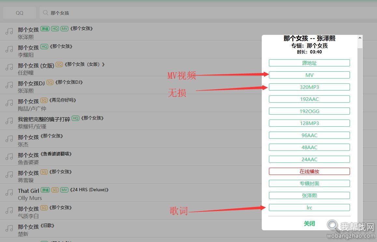Click the artist name 蔡耀轩/安瑾

(x=32, y=126)
